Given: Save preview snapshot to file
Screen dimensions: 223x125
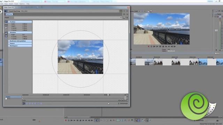Looking at the screenshot, I should [x=151, y=11].
